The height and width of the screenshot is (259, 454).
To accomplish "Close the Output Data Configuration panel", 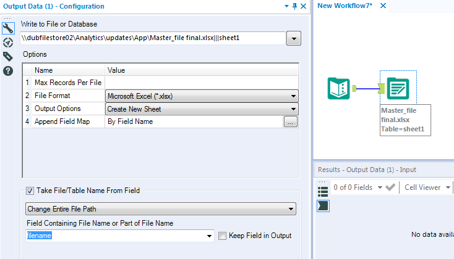I will pos(304,6).
